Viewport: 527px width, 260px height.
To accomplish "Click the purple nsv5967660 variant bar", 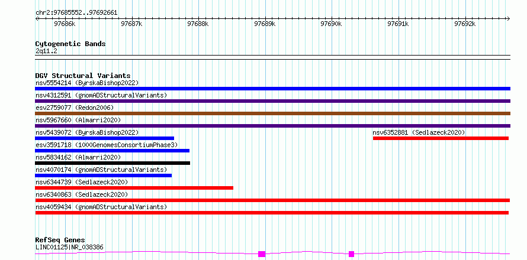I will 272,126.
